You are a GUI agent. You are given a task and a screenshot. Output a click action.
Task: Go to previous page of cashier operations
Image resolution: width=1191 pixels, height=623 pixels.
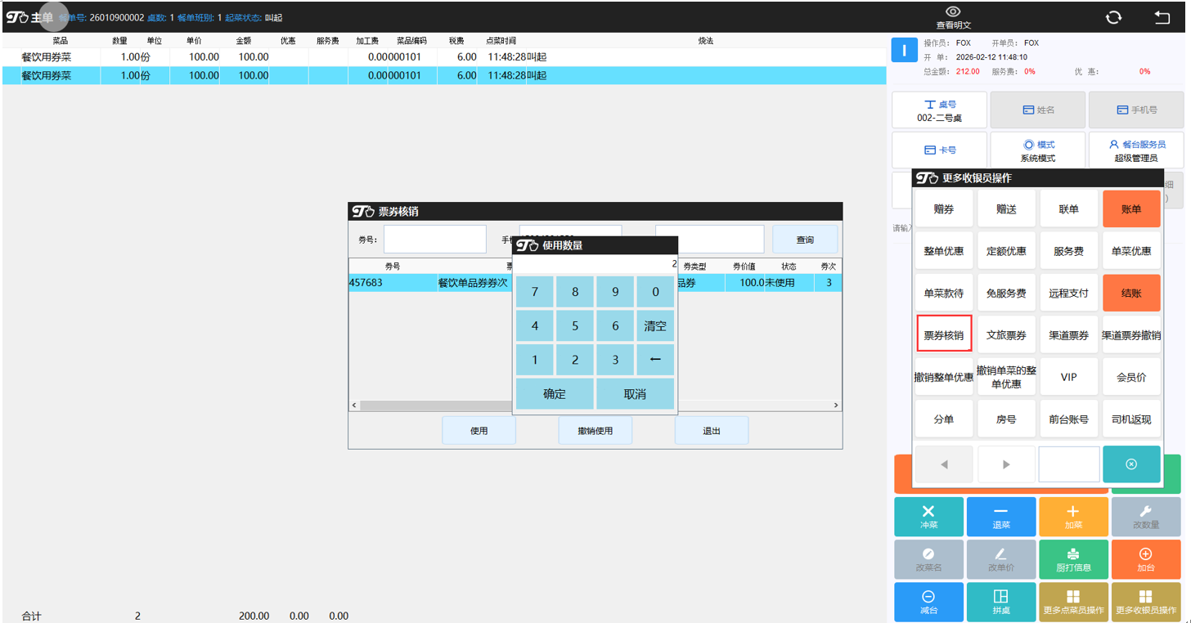click(x=944, y=464)
